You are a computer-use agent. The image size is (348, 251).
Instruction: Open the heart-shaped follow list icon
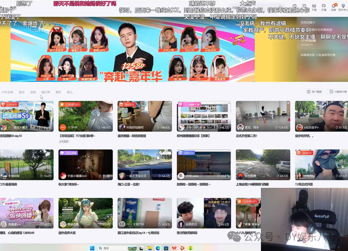click(304, 6)
